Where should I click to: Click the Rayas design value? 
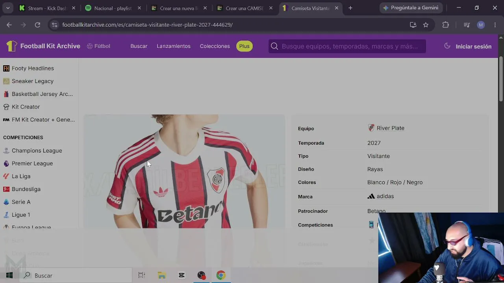(x=375, y=169)
